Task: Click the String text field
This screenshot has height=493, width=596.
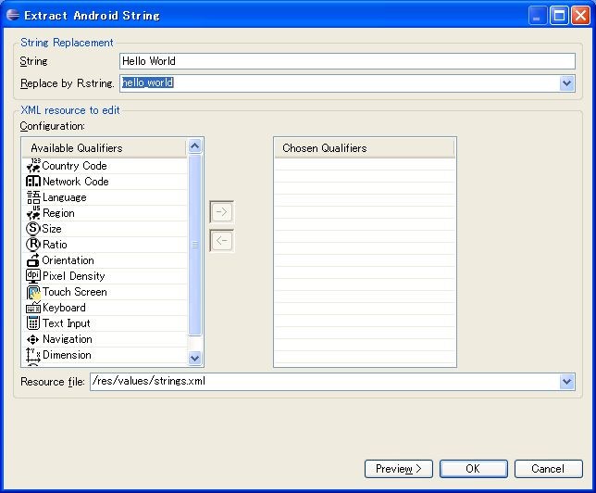Action: coord(347,61)
